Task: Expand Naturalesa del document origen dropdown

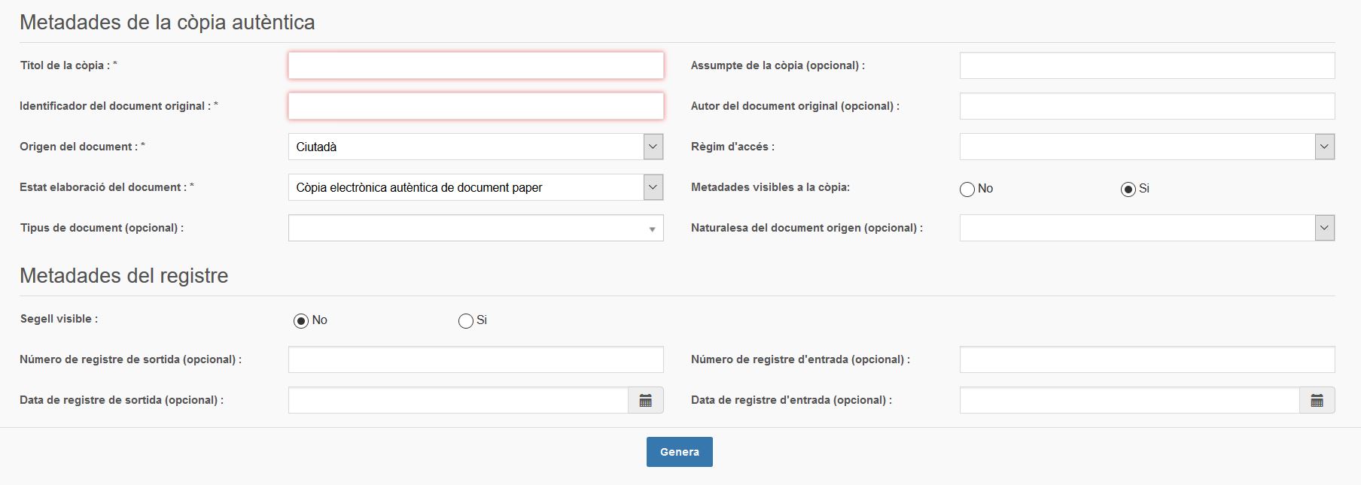Action: (1324, 228)
